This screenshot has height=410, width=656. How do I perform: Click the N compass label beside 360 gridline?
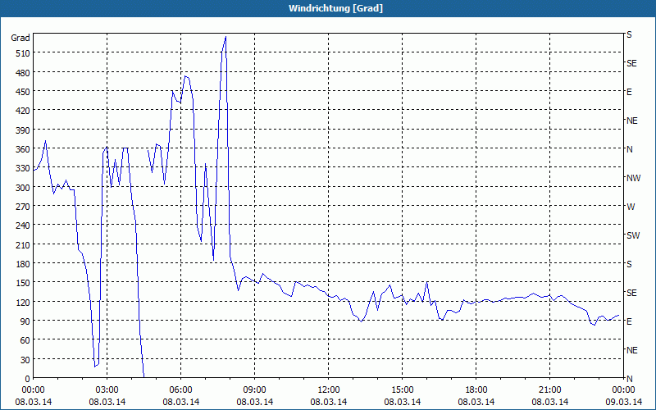click(x=629, y=149)
